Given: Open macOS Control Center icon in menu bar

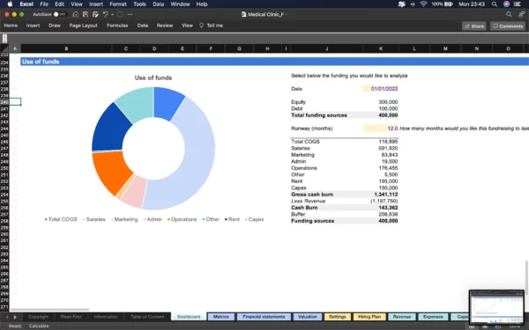Looking at the screenshot, I should pyautogui.click(x=517, y=4).
